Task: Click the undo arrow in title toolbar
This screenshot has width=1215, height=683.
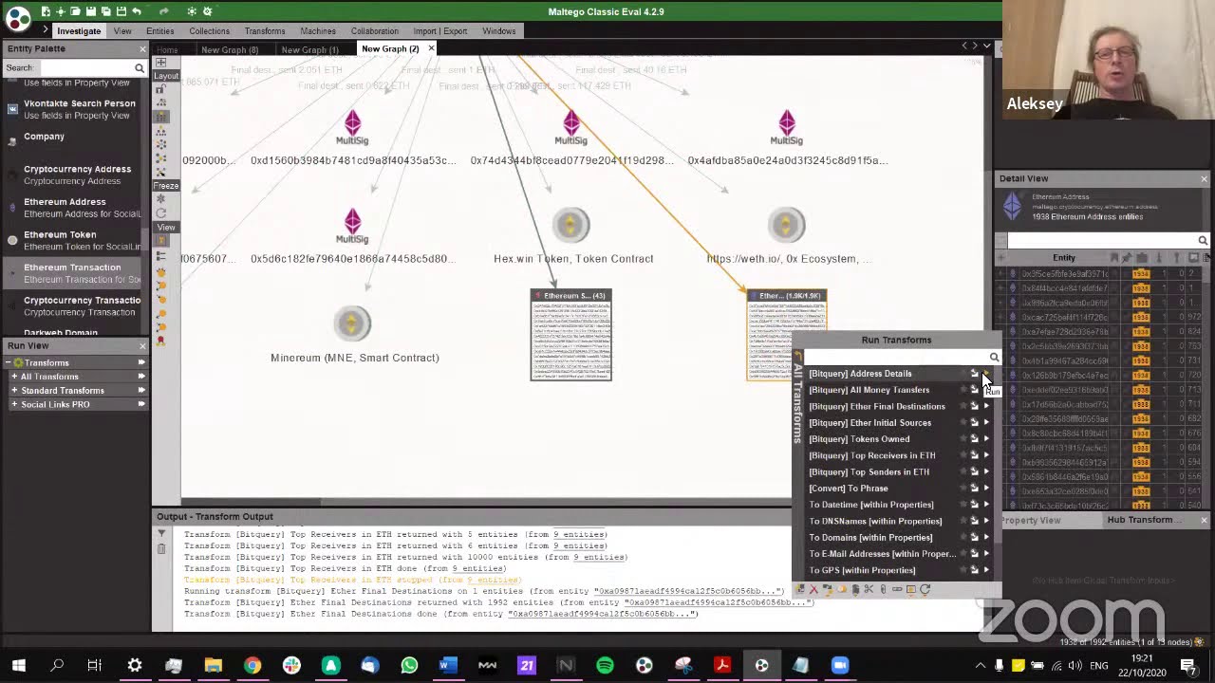Action: coord(137,11)
